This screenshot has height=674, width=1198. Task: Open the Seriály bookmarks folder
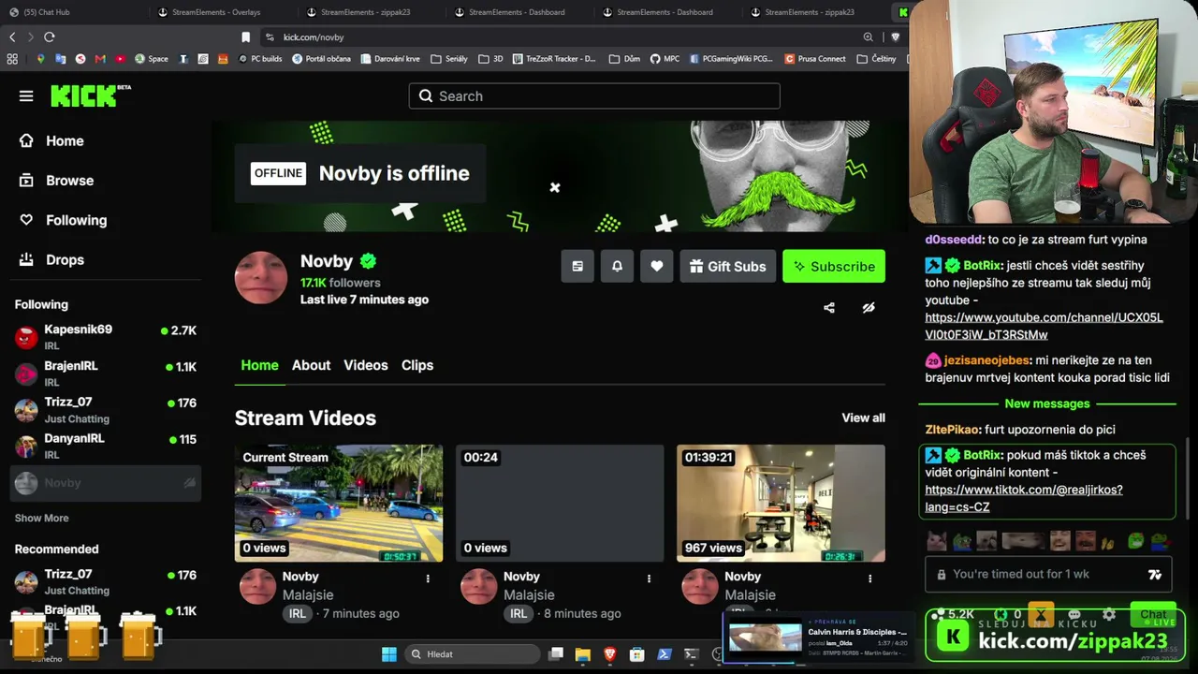[x=449, y=58]
